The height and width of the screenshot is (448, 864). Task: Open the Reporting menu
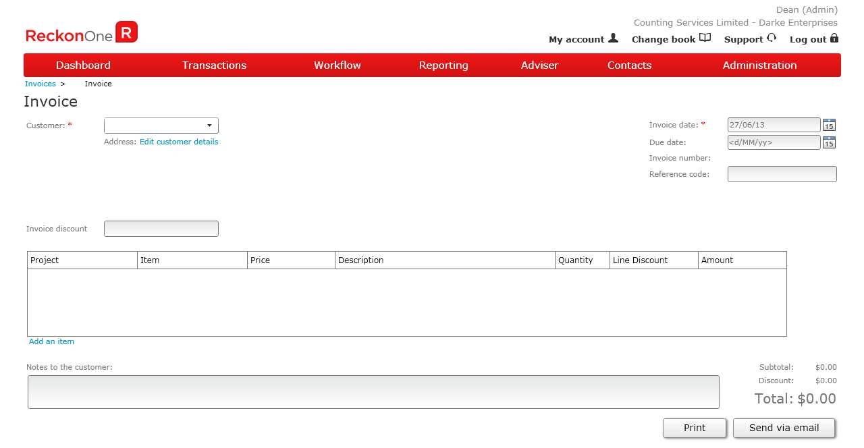pos(443,65)
